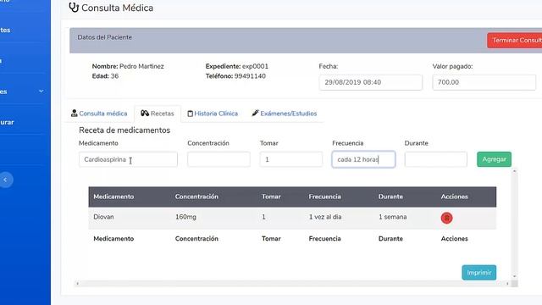Click the scroll-up arrow of the table scrollbar
The height and width of the screenshot is (305, 542).
point(514,171)
